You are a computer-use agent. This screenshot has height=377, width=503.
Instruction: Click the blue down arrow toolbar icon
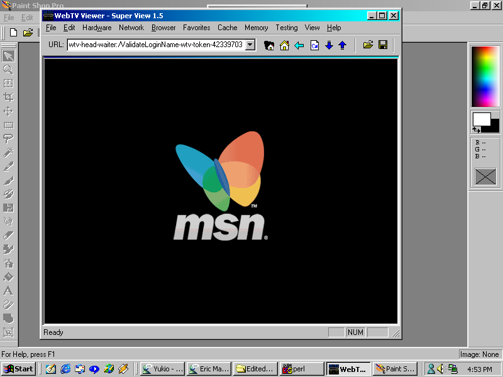point(329,45)
